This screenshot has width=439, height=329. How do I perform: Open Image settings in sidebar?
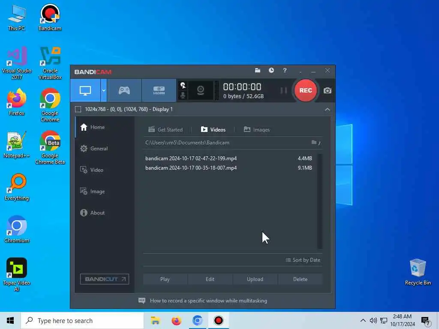(x=105, y=191)
